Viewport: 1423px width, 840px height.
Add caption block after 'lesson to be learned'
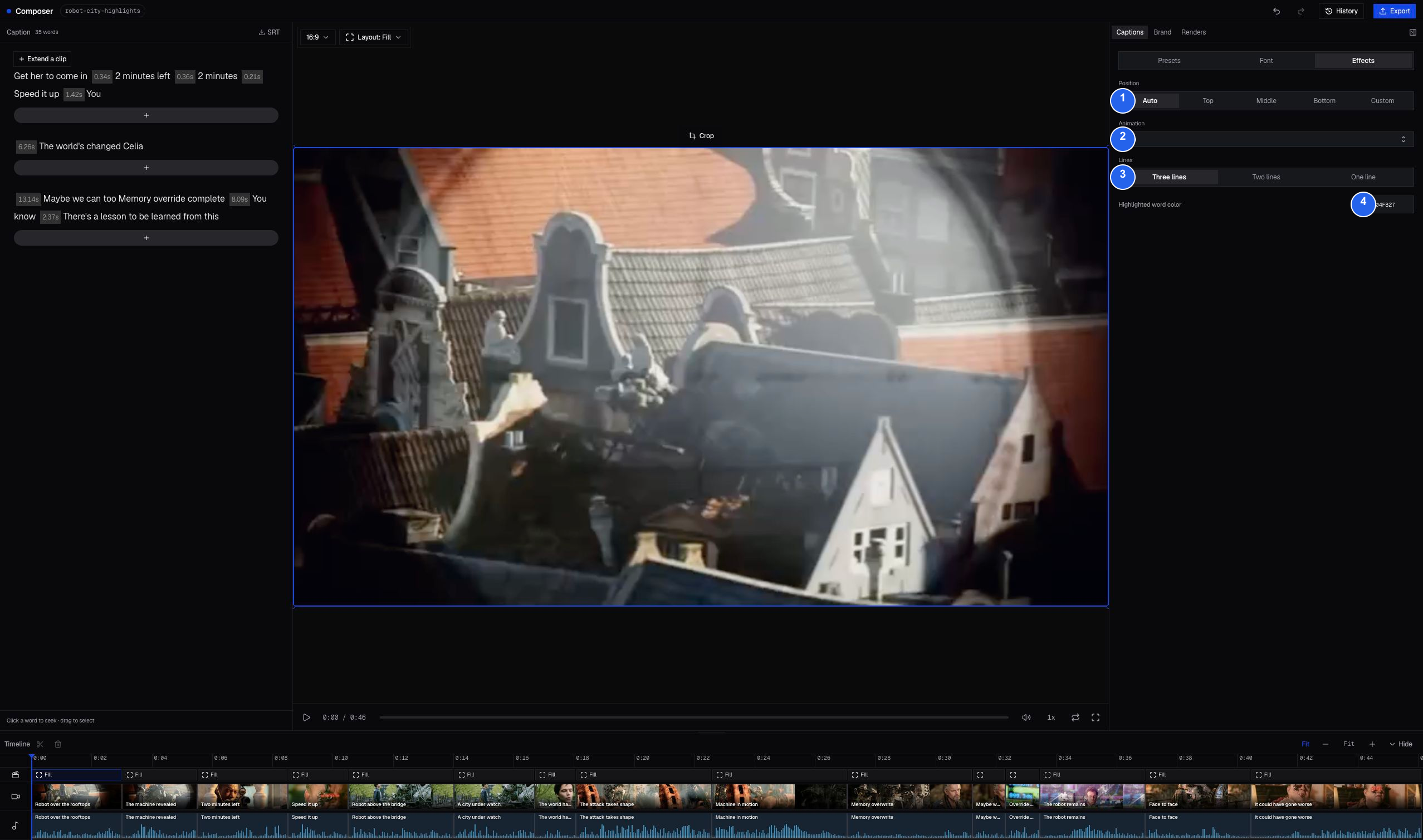146,238
